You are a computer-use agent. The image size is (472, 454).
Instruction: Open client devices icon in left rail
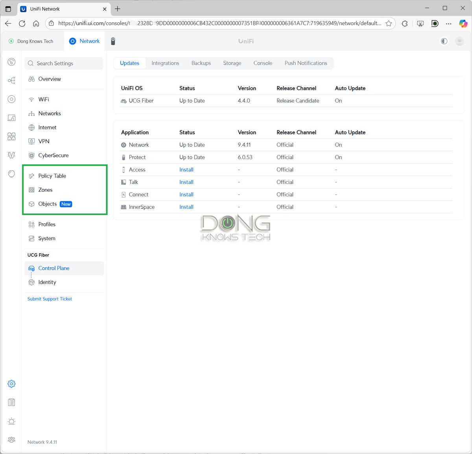(x=12, y=118)
